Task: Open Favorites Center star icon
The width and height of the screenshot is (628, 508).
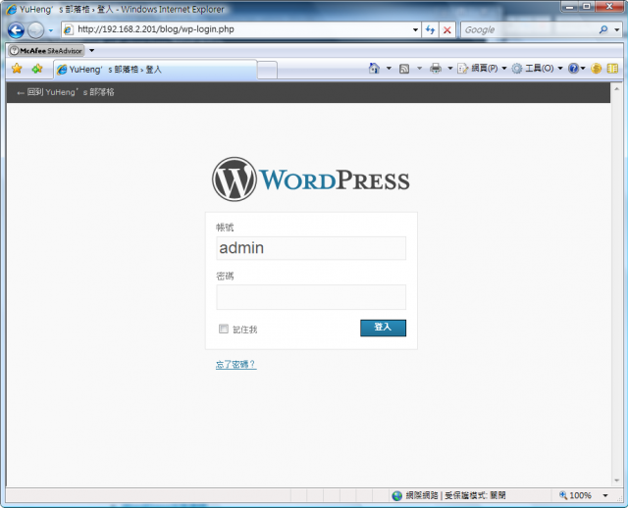Action: tap(17, 69)
